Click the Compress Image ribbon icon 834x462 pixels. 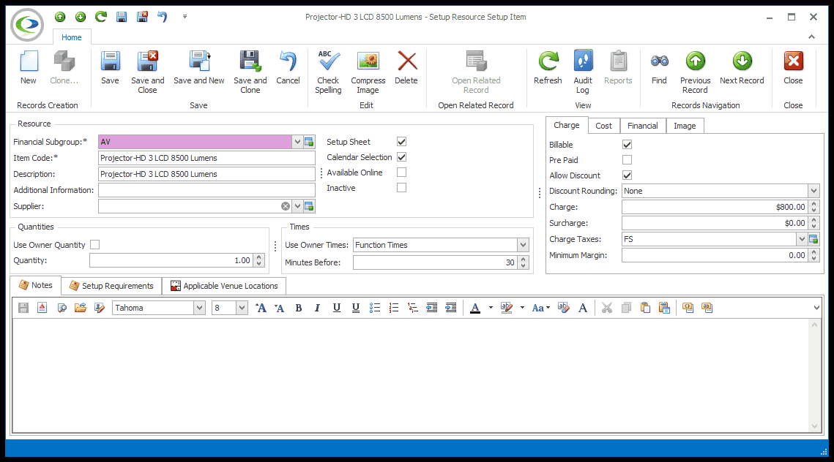(368, 61)
